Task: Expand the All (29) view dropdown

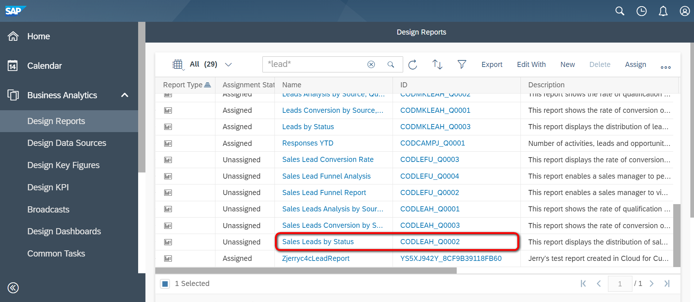Action: coord(228,64)
